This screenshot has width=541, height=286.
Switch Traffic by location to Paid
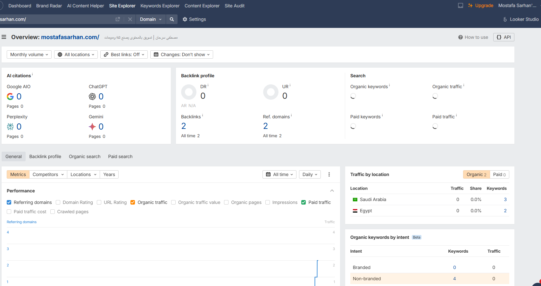(x=499, y=174)
